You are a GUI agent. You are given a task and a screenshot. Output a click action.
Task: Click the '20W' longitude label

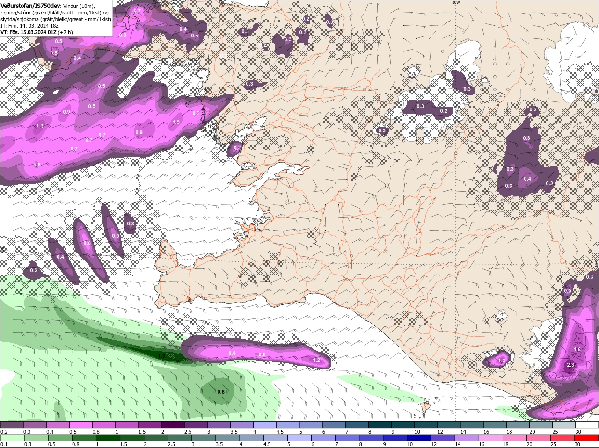[x=456, y=2]
